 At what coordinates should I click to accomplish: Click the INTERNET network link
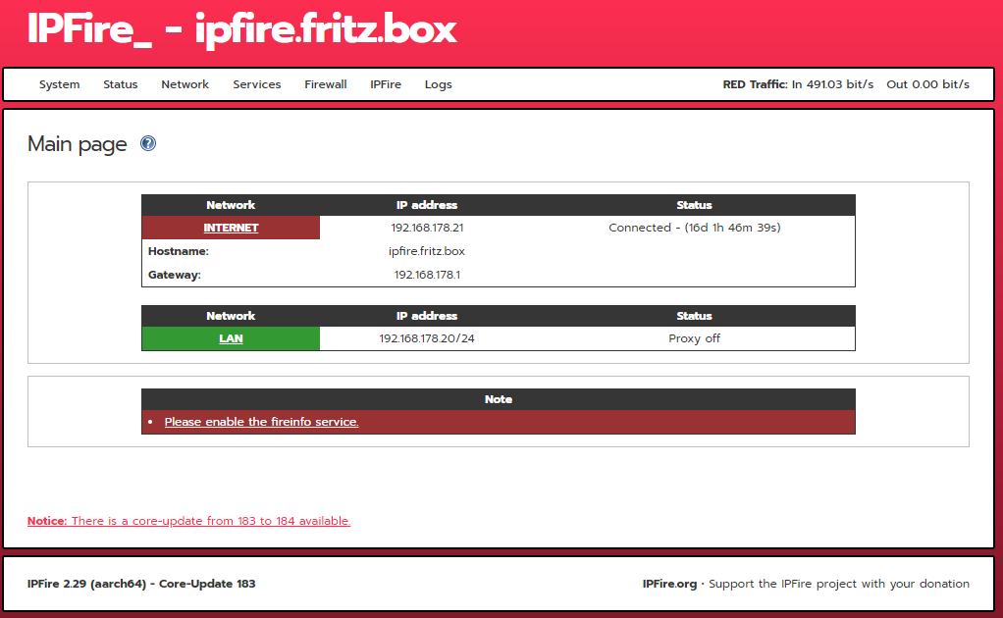click(x=231, y=228)
